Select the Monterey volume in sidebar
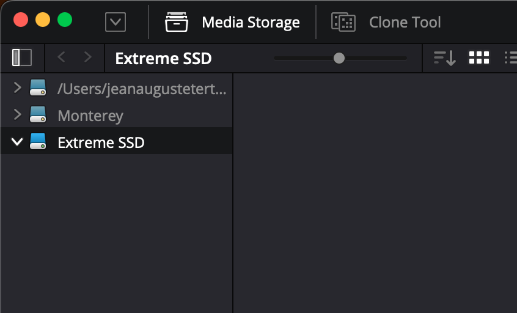 90,116
